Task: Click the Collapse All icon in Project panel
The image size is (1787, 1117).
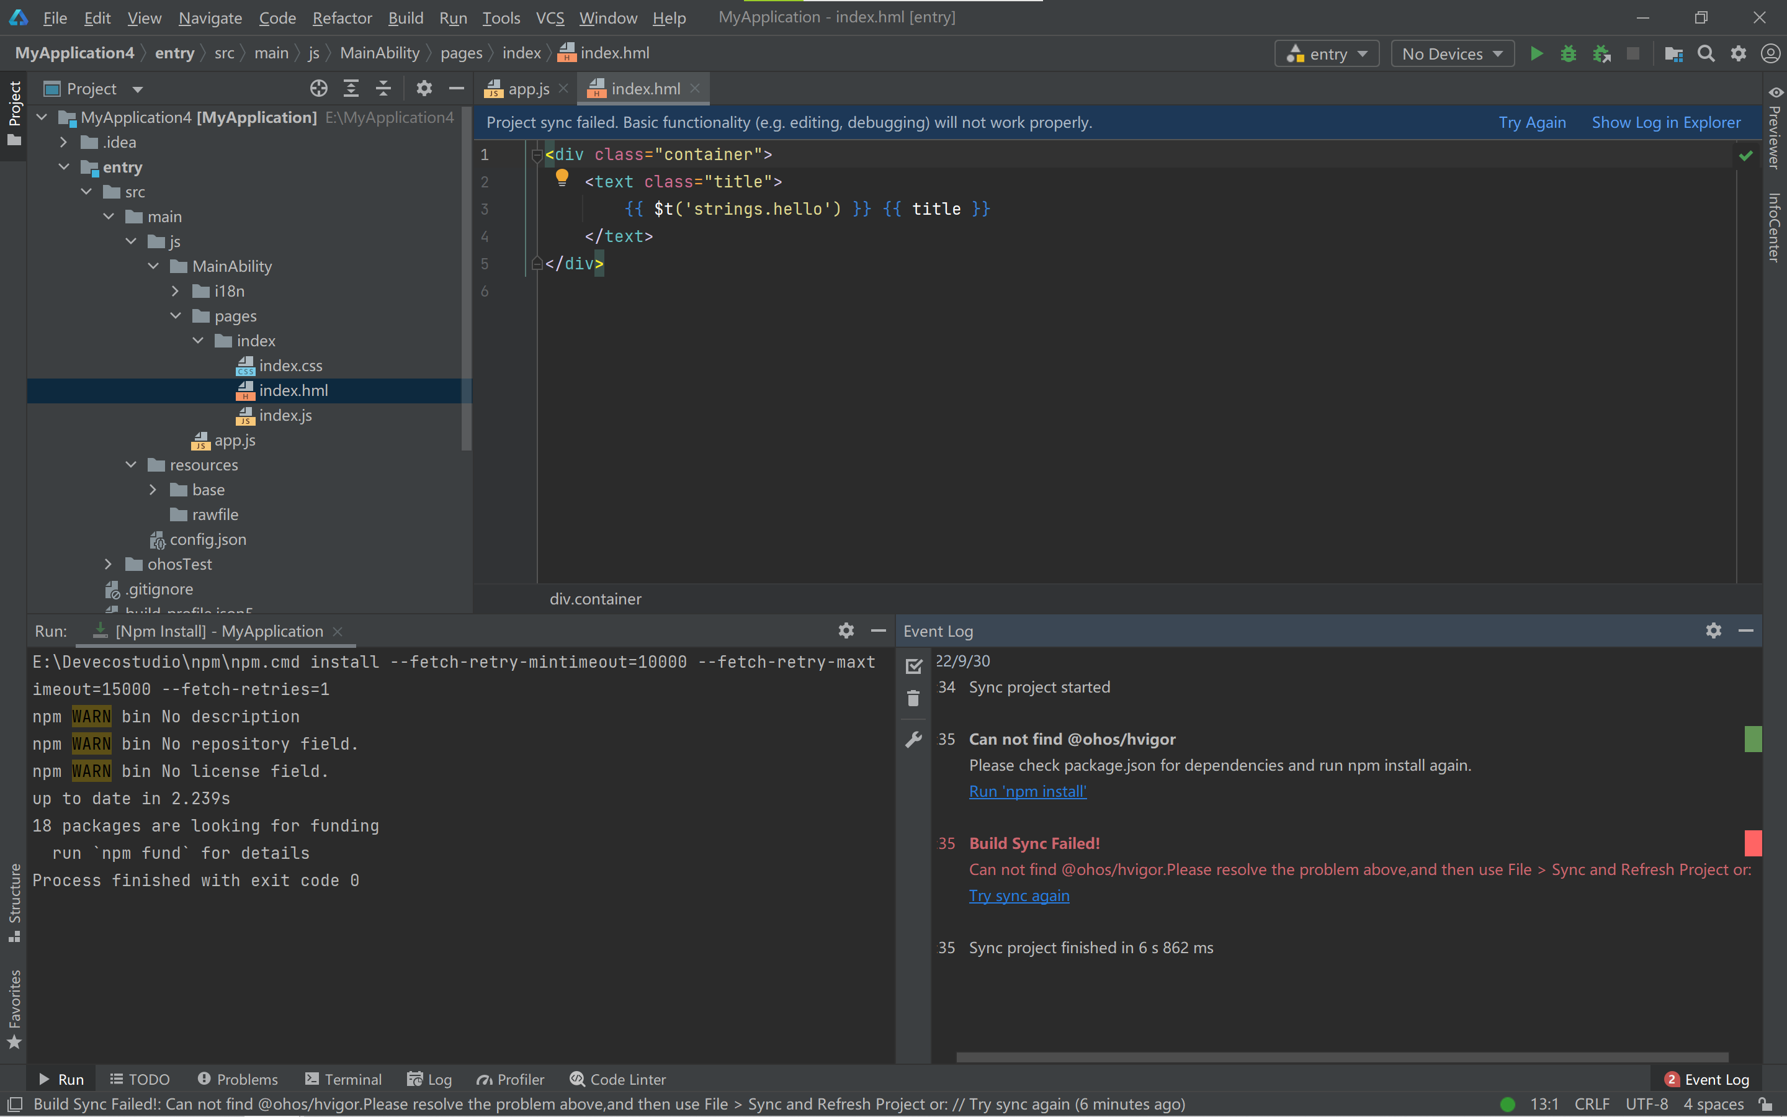Action: (x=383, y=89)
